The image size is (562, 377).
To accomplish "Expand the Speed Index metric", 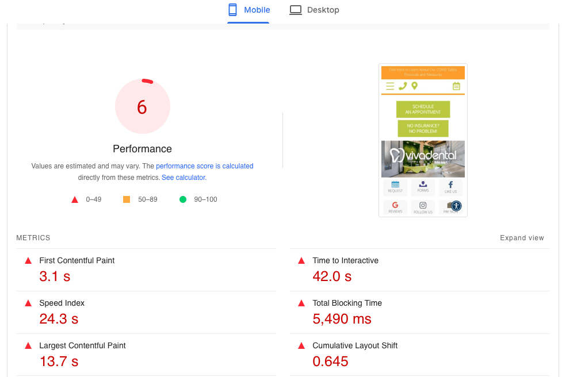I will (x=146, y=313).
